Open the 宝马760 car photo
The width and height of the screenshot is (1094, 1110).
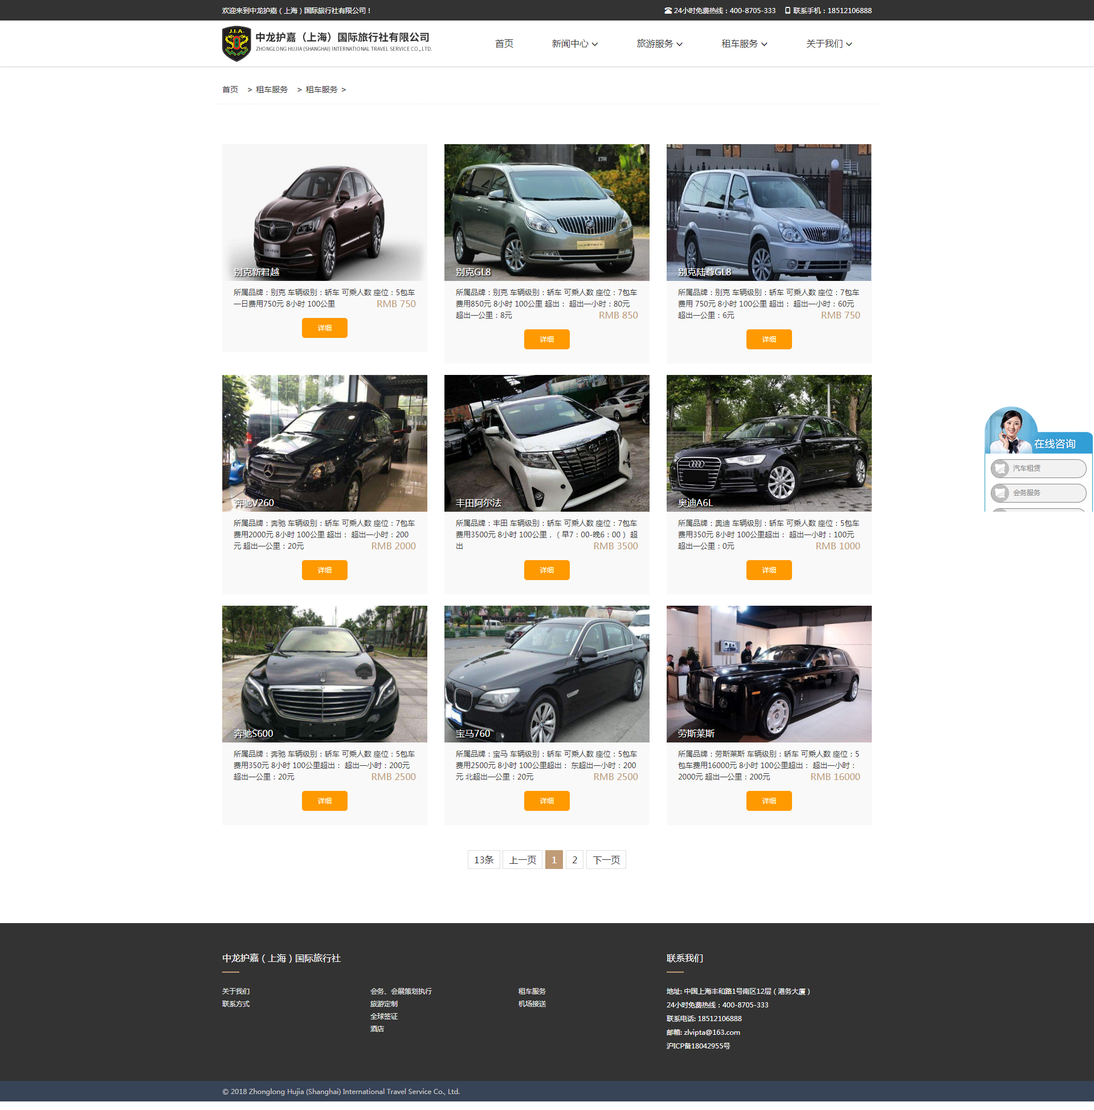point(546,674)
